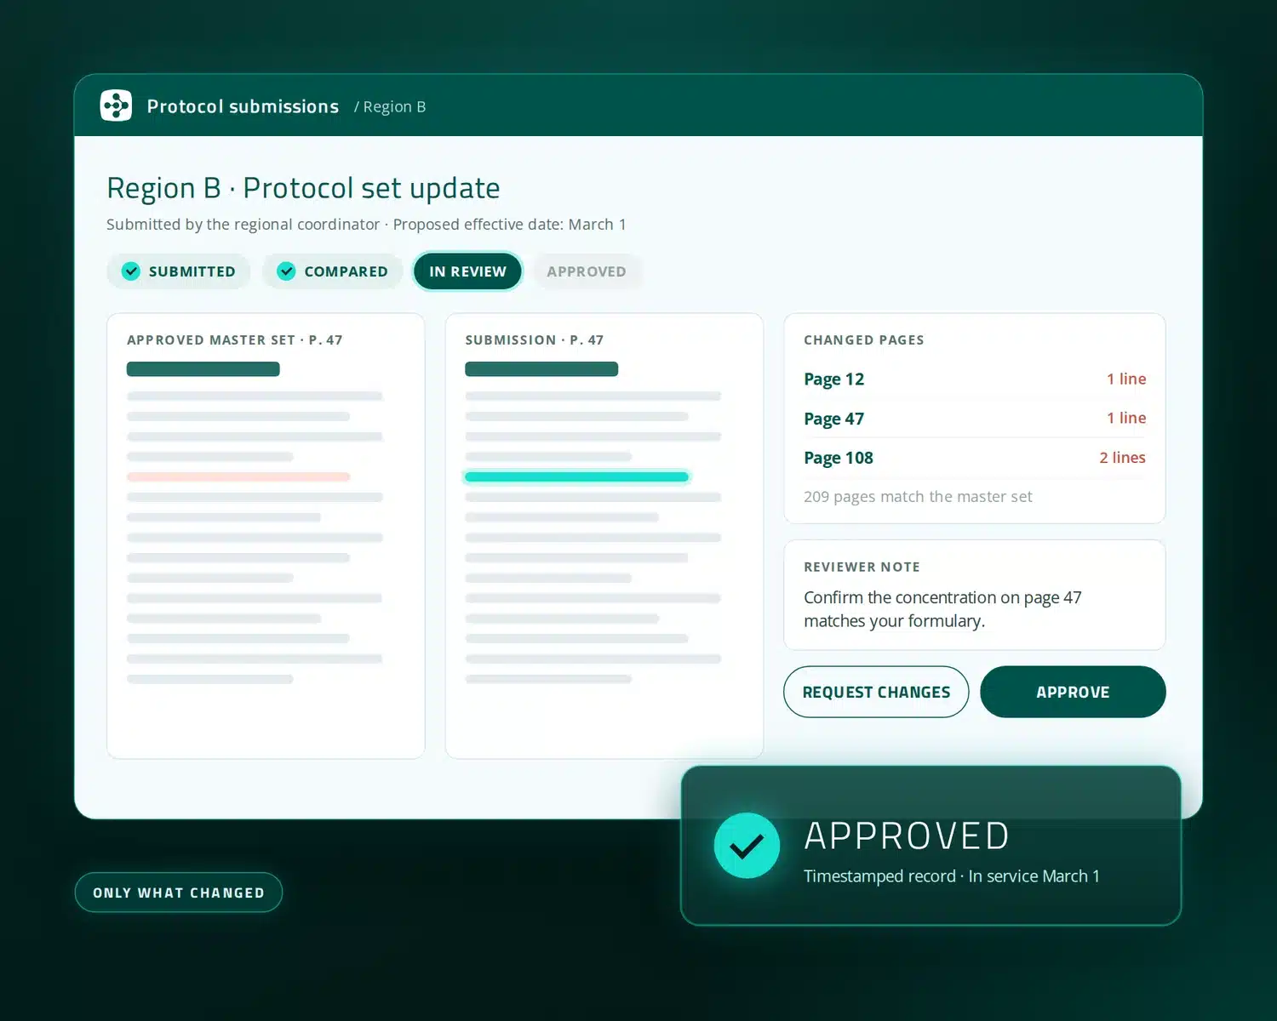Viewport: 1277px width, 1021px height.
Task: Open the Protocol submissions breadcrumb
Action: [x=243, y=106]
